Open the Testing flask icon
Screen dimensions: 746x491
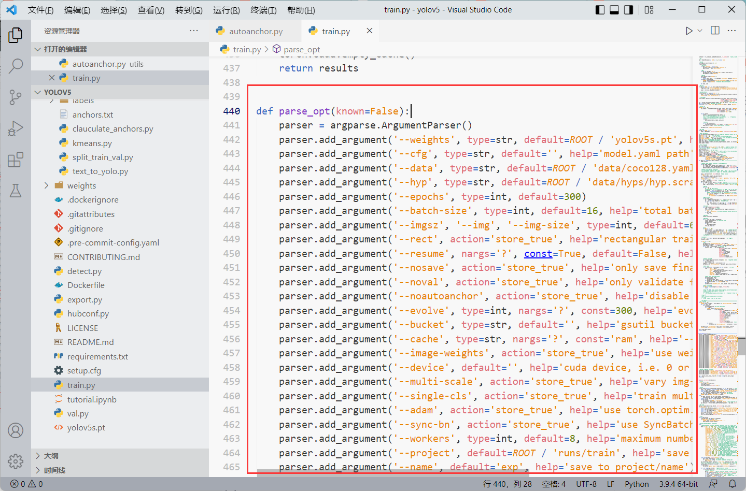point(16,190)
